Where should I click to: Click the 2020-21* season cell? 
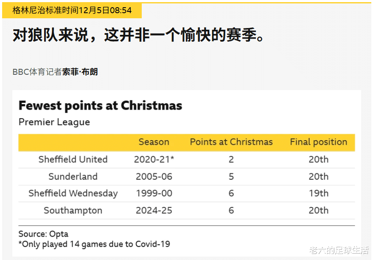(x=154, y=159)
